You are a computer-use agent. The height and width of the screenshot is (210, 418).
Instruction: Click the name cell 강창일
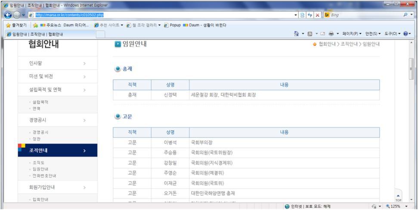pyautogui.click(x=170, y=163)
